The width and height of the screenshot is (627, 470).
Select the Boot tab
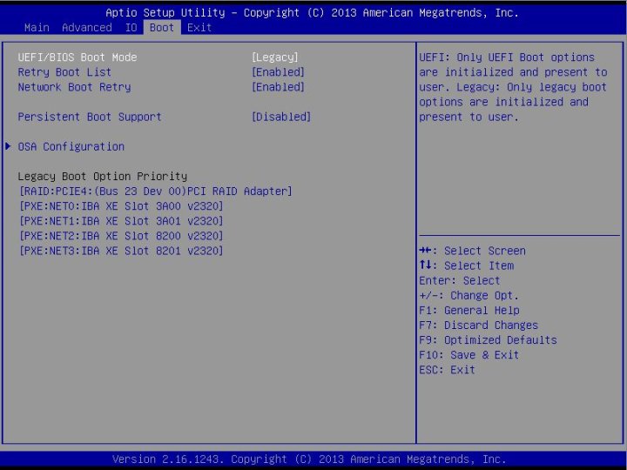[x=162, y=28]
